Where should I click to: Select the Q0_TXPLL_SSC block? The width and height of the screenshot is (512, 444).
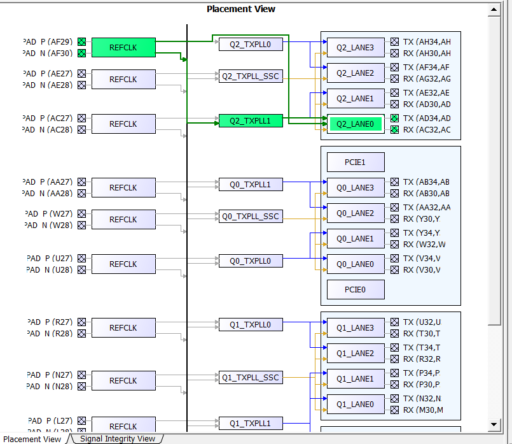coord(251,217)
